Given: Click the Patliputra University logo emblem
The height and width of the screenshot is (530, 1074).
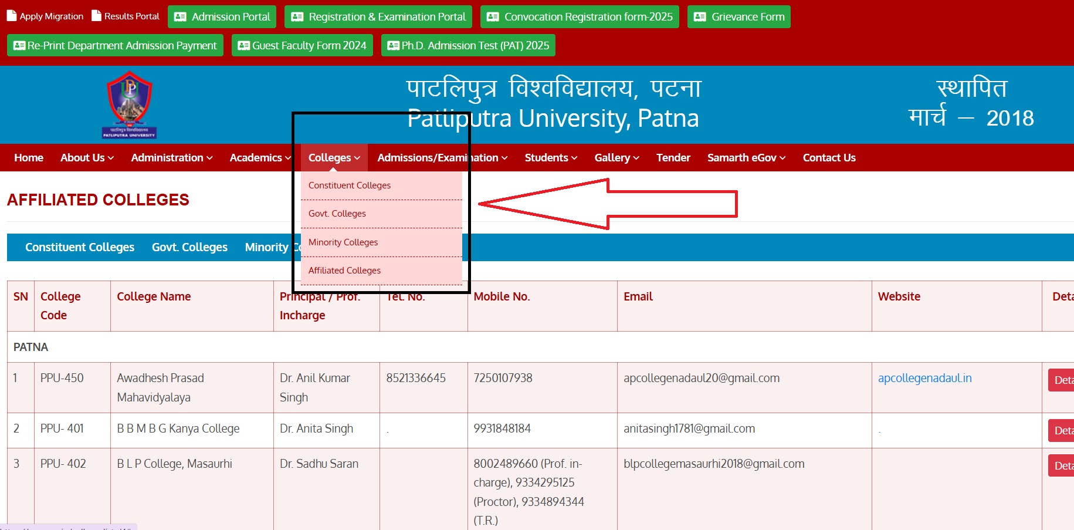Looking at the screenshot, I should coord(130,104).
